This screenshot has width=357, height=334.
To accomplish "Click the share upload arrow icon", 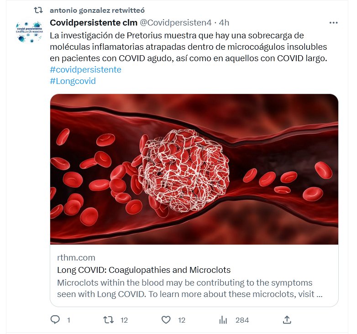I will 287,320.
